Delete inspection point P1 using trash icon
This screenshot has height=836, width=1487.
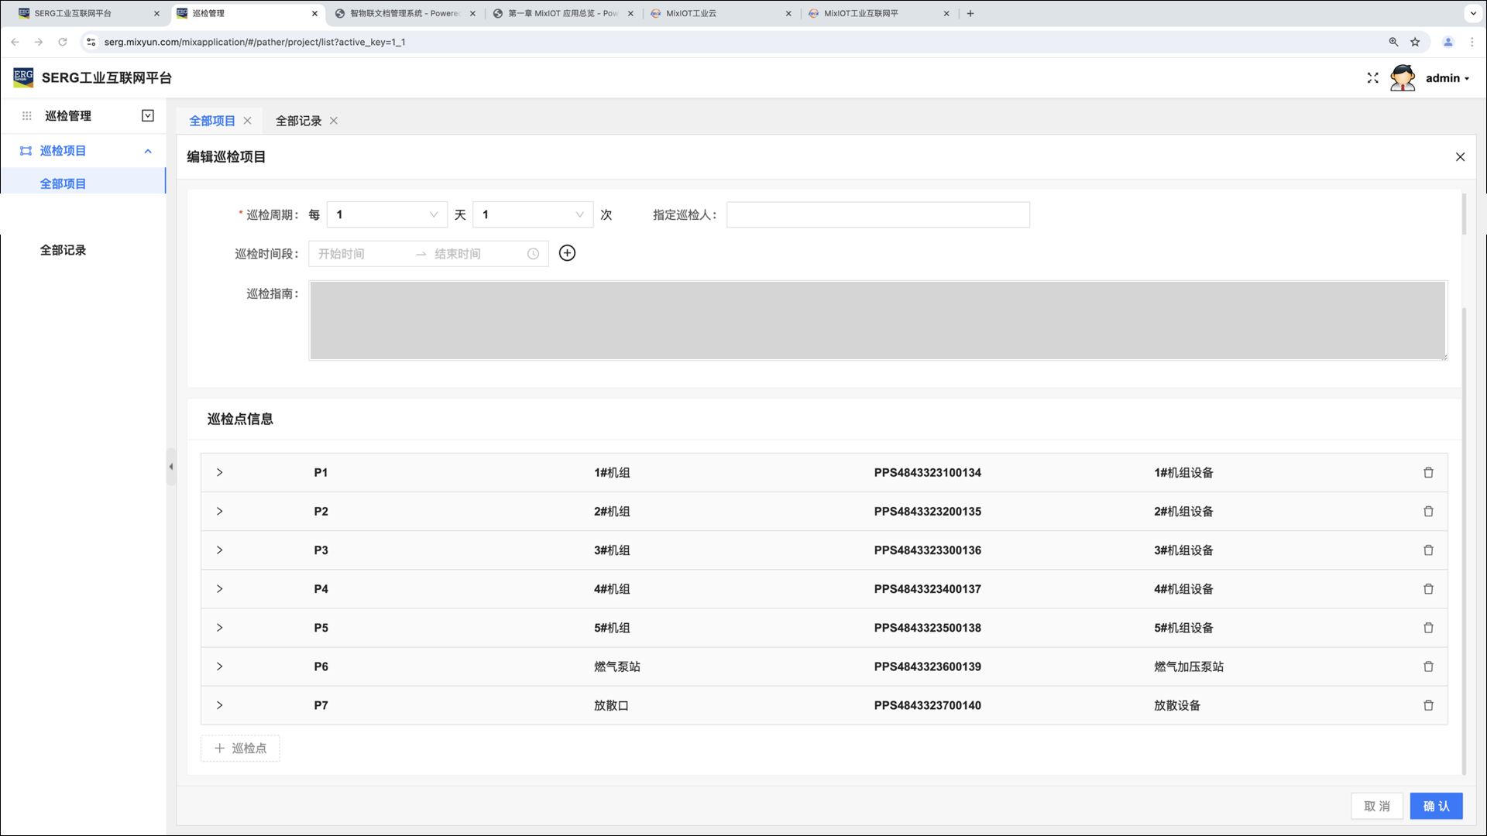coord(1428,472)
